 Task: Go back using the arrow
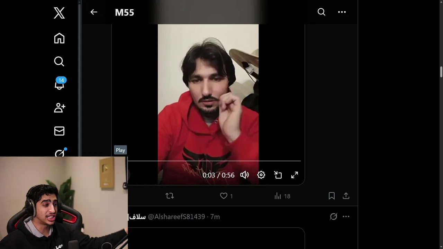[94, 12]
